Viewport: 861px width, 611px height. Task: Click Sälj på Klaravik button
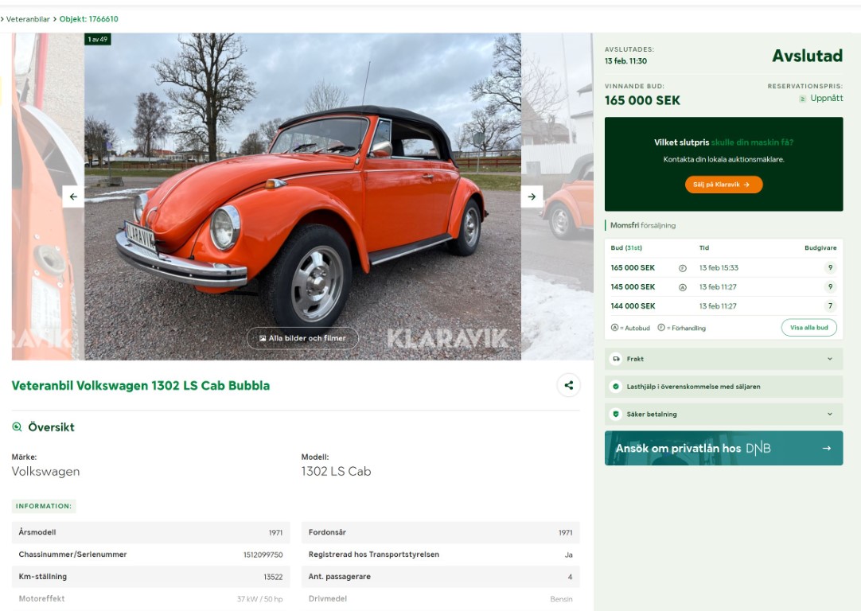pos(723,185)
